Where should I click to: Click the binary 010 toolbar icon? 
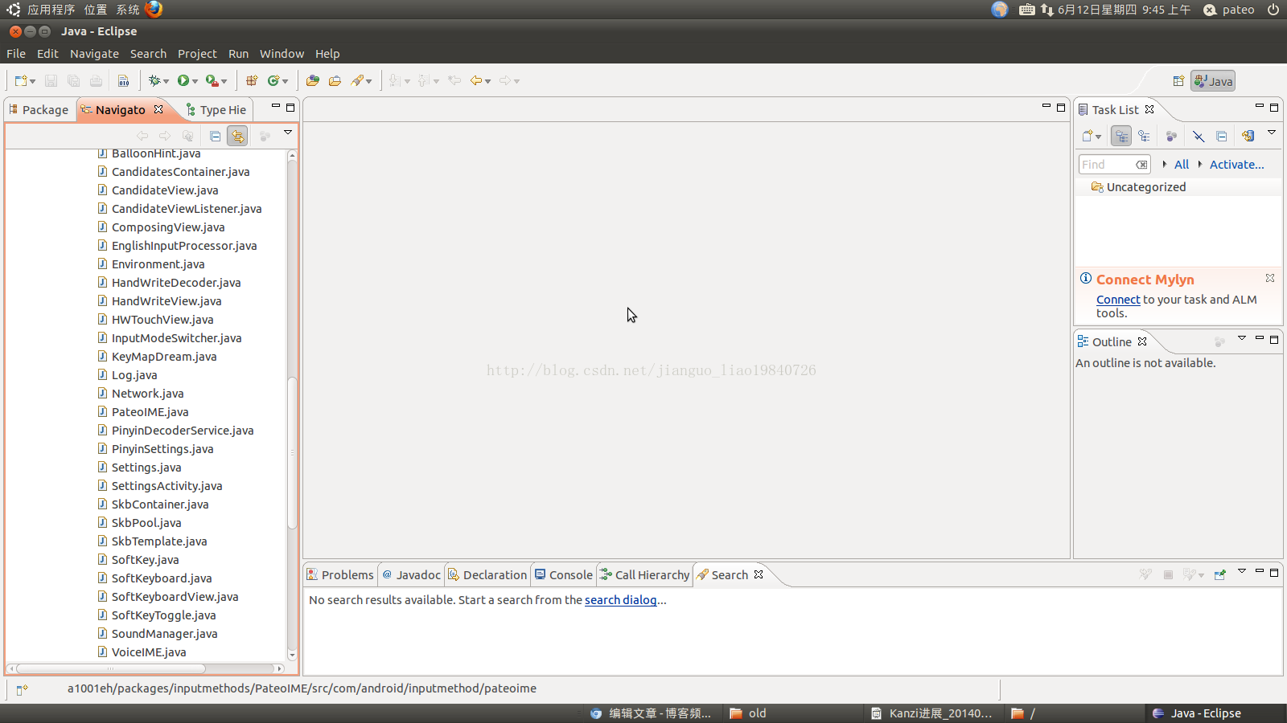[x=123, y=80]
